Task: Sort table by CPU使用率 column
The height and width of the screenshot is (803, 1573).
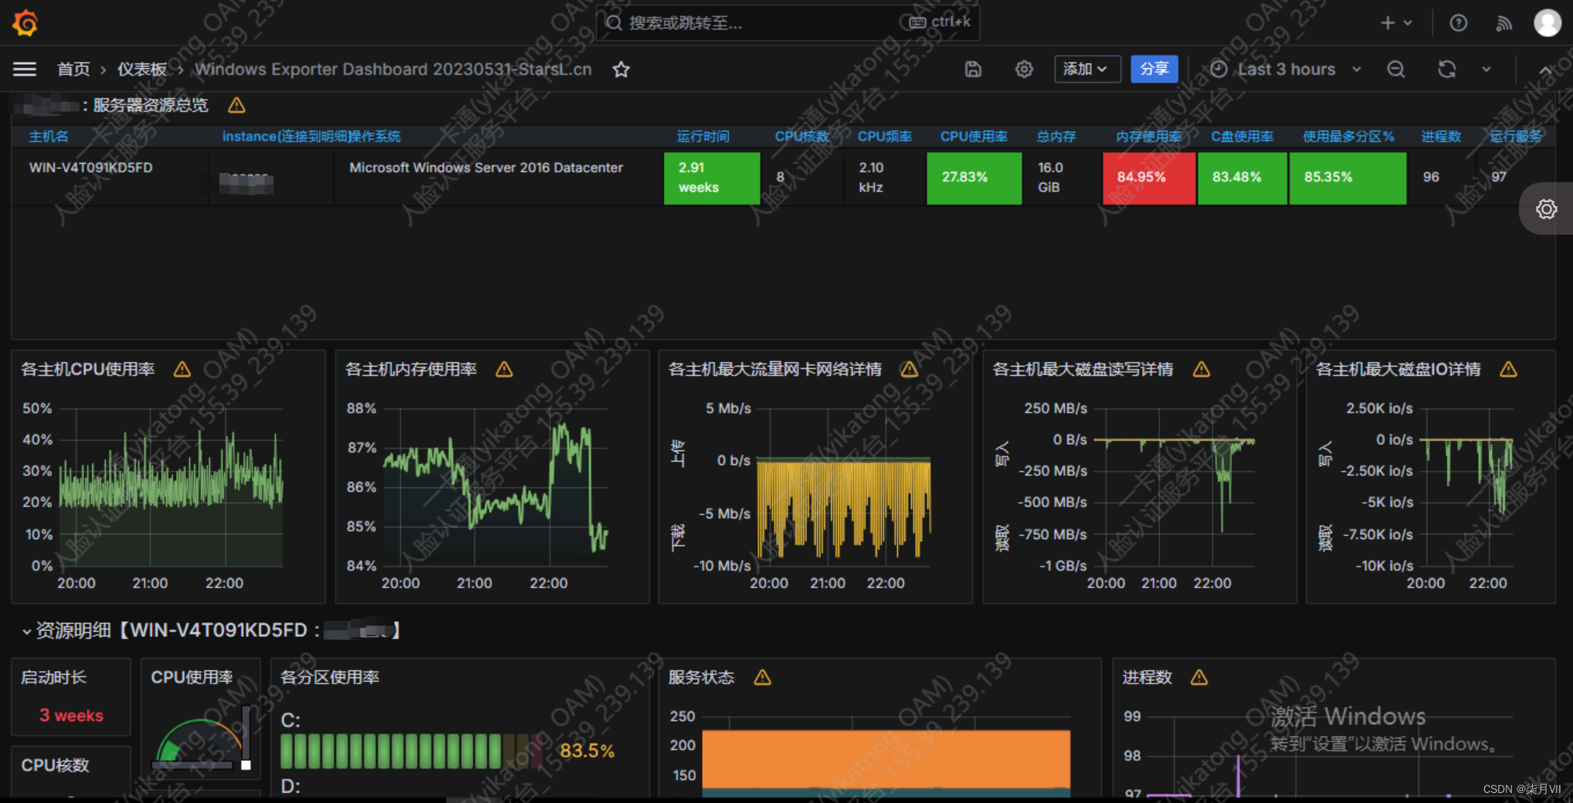Action: click(x=974, y=137)
